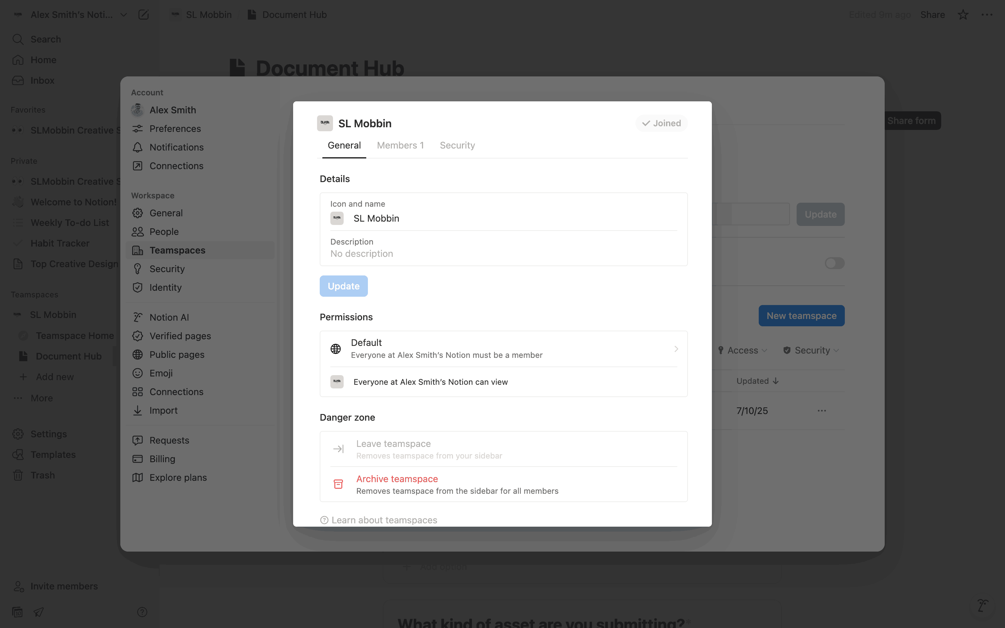
Task: Select Billing in settings sidebar
Action: 162,459
